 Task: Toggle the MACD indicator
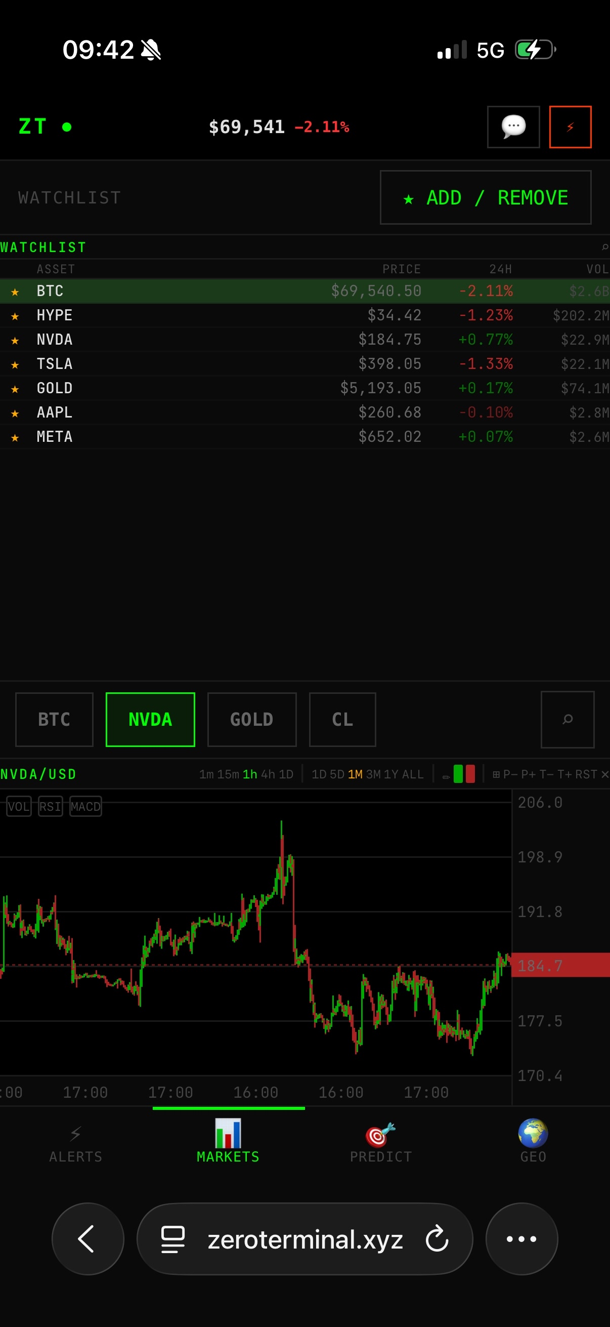(x=85, y=806)
